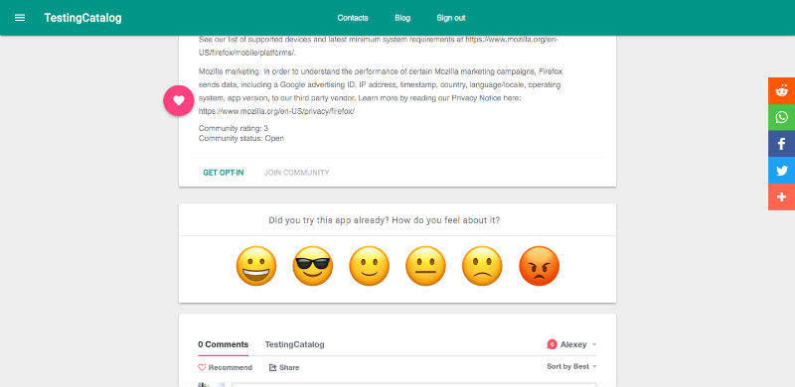Viewport: 795px width, 387px height.
Task: Pick the angry red emoji reaction
Action: point(539,266)
